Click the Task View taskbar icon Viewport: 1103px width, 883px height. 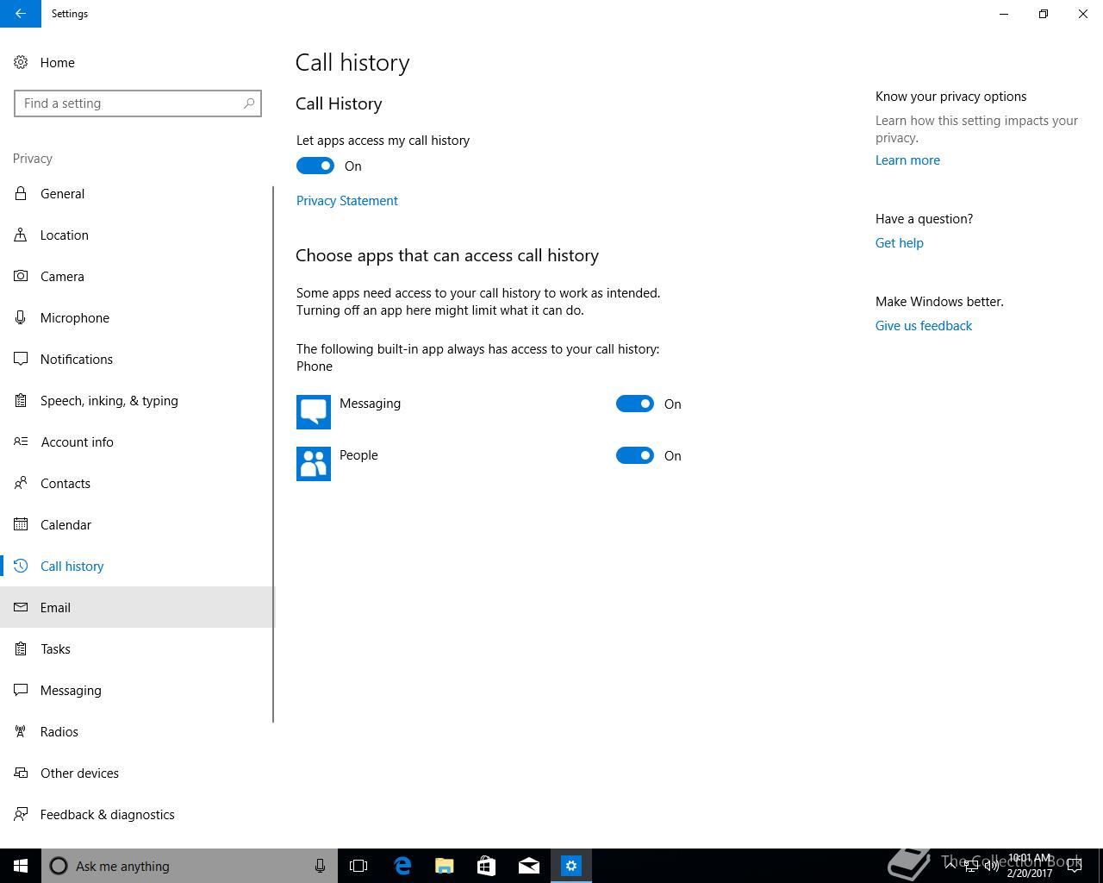(x=358, y=866)
